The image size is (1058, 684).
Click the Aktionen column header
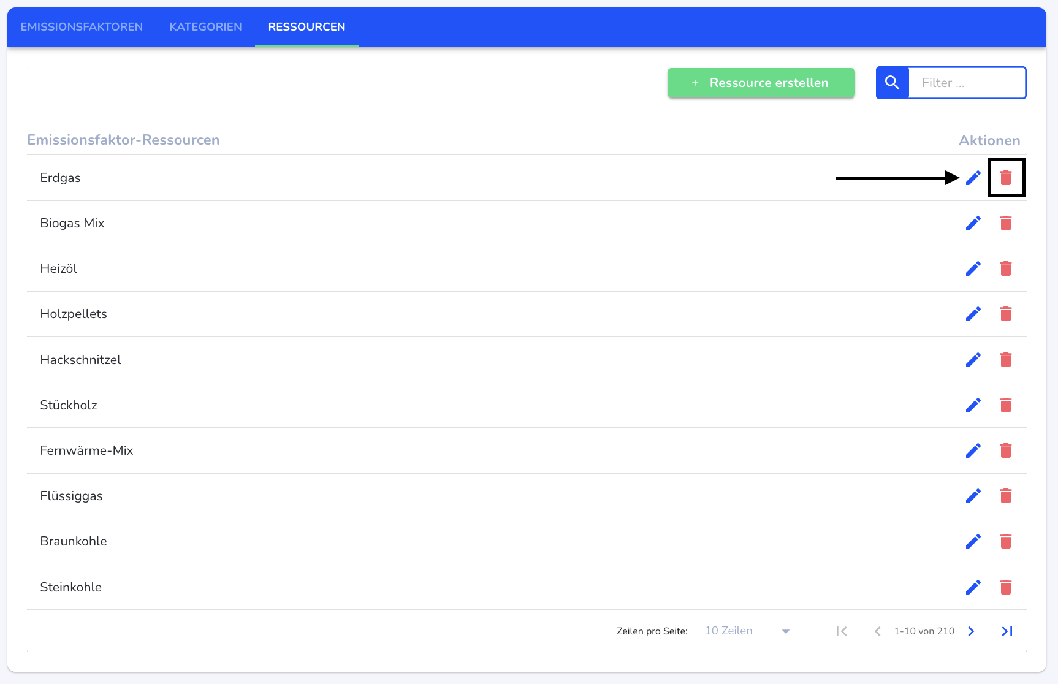tap(989, 140)
